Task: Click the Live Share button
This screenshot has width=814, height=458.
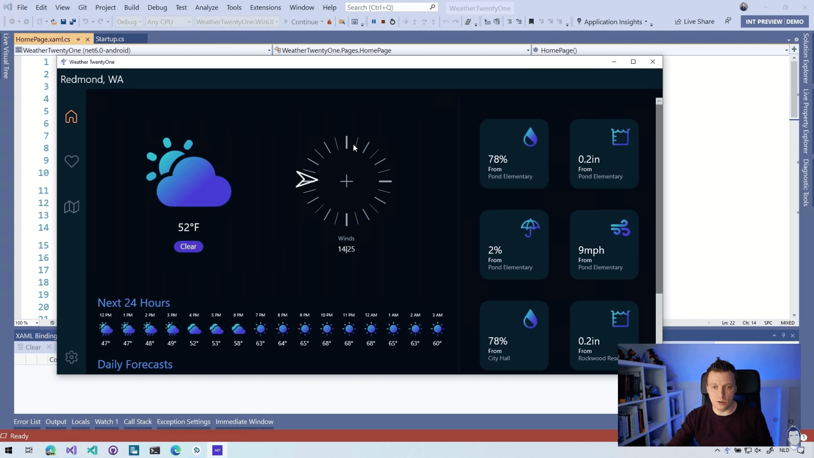Action: (x=694, y=22)
